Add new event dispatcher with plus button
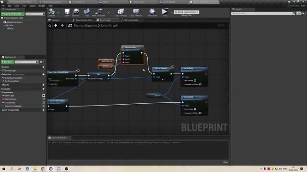The height and width of the screenshot is (172, 307). [x=44, y=110]
